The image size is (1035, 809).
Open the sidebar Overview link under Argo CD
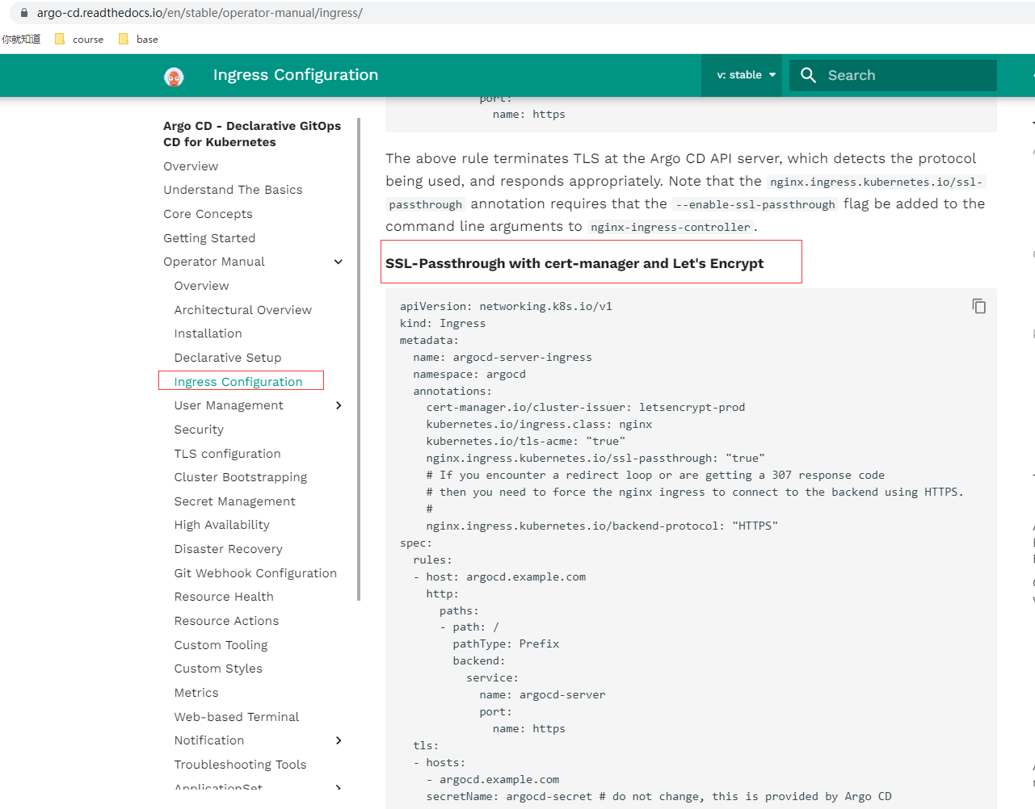[191, 166]
